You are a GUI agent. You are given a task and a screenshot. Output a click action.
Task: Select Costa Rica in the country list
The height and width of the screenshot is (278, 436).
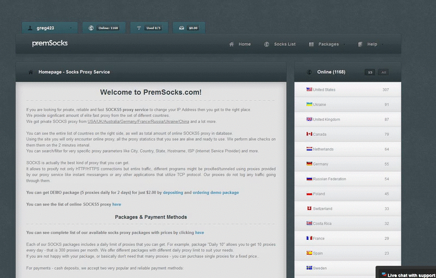(348, 223)
